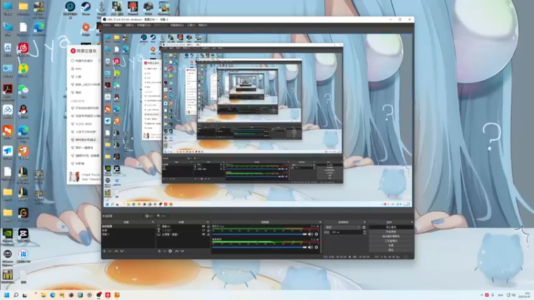Screen dimensions: 534x300
Task: Remove the selected source with minus icon
Action: point(164,251)
